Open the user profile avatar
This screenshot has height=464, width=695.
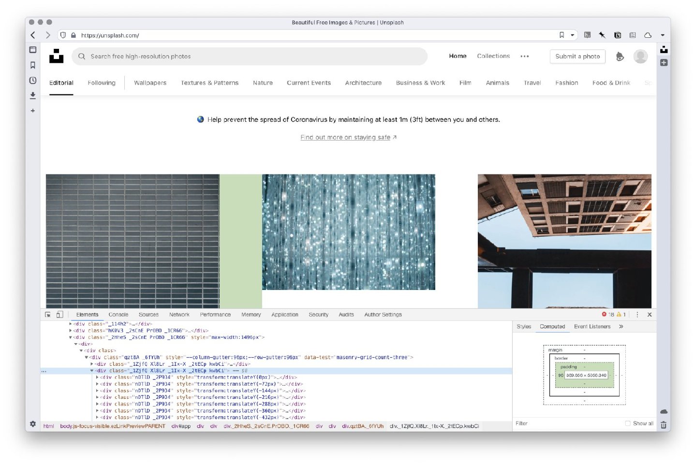640,57
